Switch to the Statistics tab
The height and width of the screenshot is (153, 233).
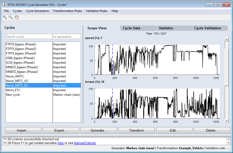[166, 28]
